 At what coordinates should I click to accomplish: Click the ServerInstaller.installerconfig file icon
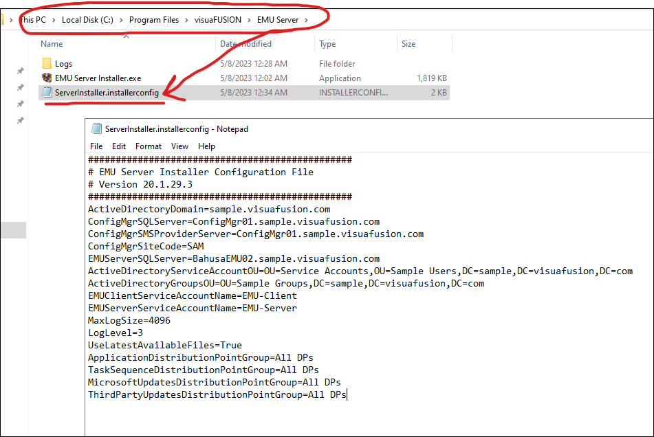47,93
